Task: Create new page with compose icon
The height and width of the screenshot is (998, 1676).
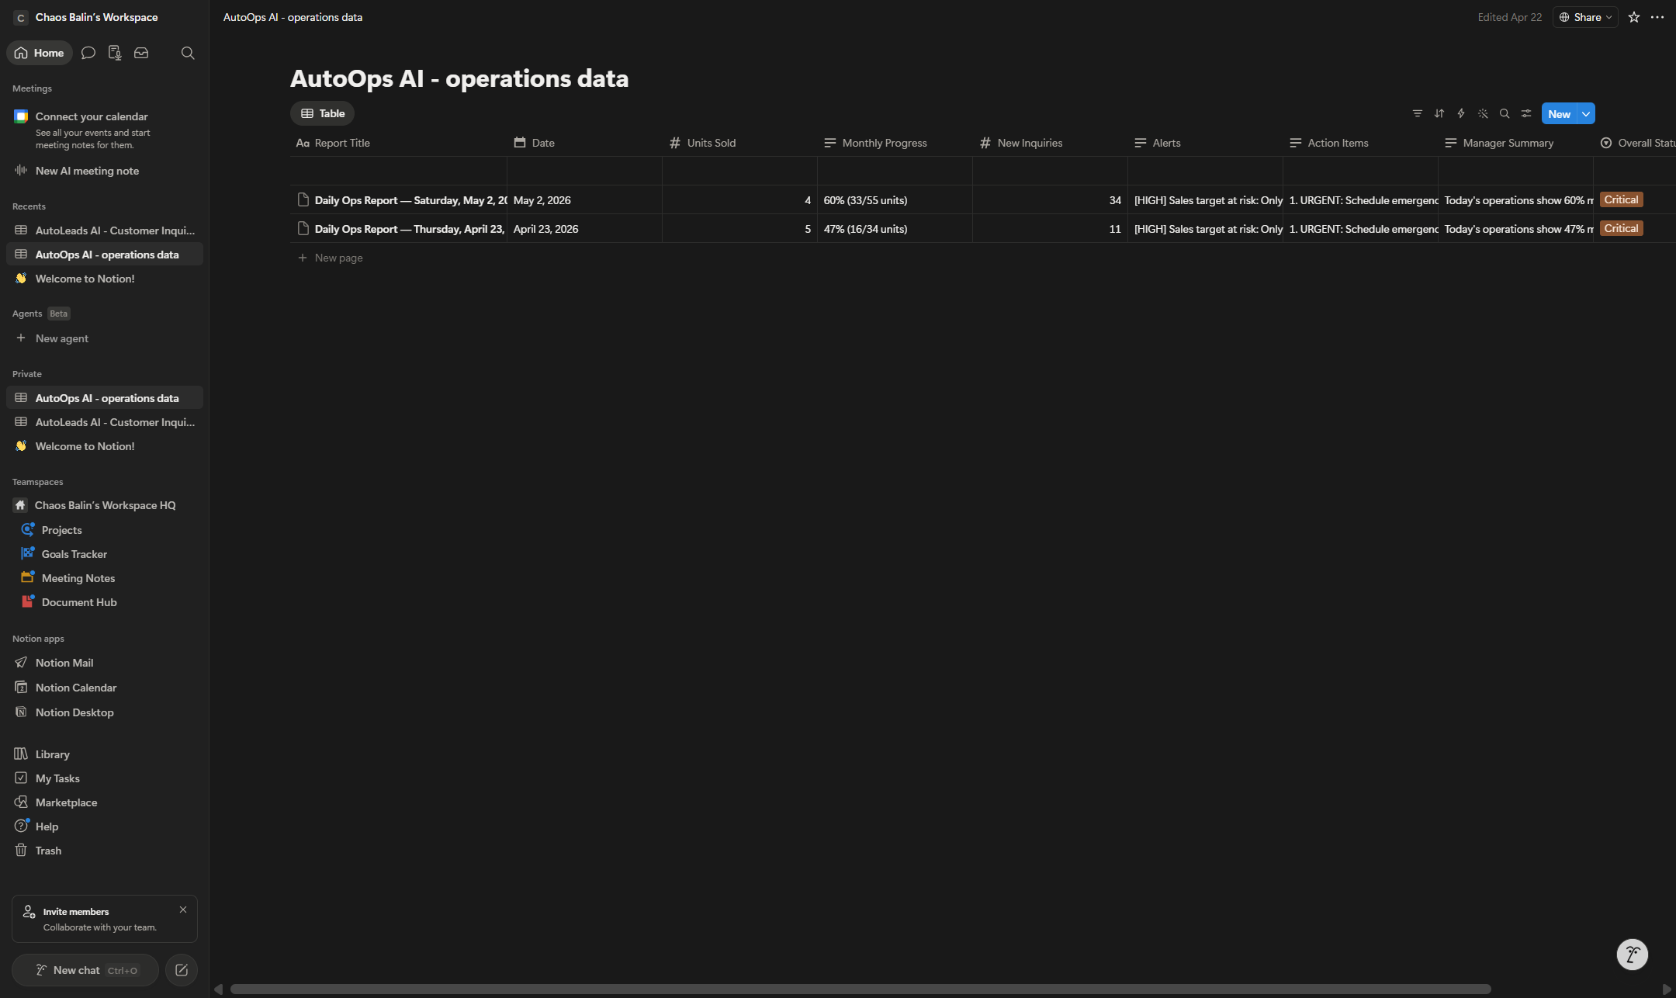Action: 182,970
